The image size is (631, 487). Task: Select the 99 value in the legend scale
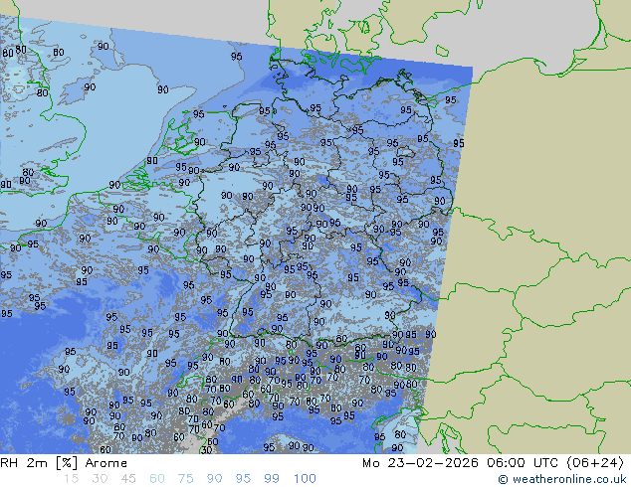(272, 479)
